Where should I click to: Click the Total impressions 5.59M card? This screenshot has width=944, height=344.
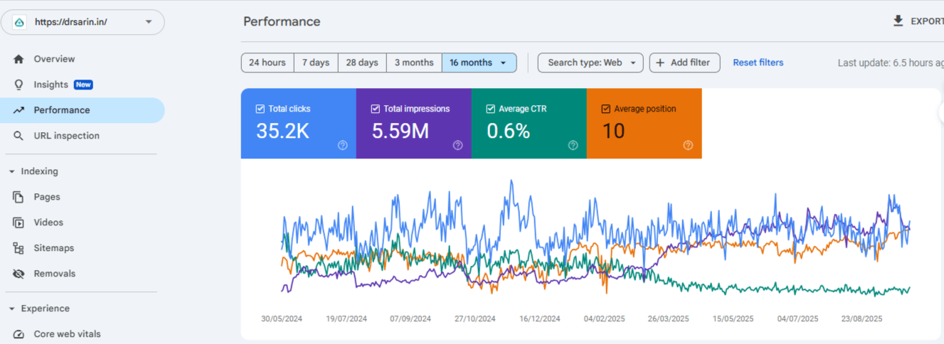pos(414,123)
